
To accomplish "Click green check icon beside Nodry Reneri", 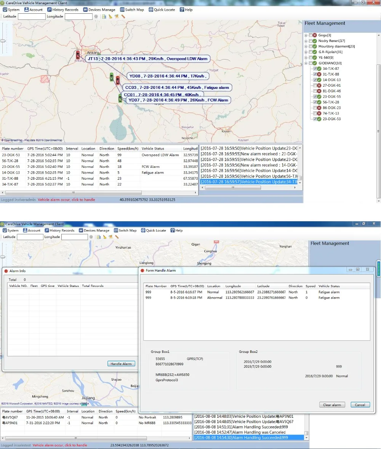I will [x=315, y=41].
